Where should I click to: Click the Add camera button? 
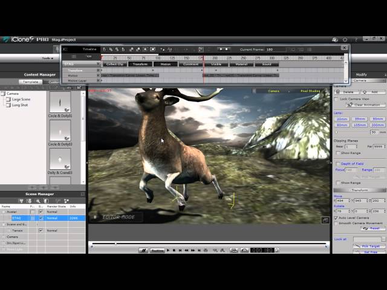(373, 92)
